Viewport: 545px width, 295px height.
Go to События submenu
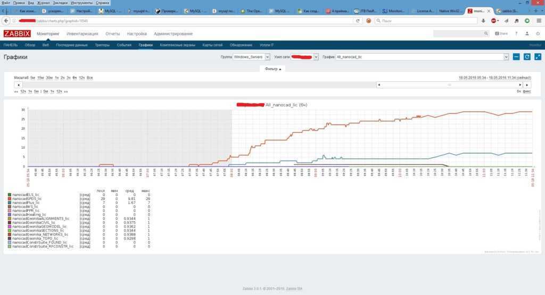click(124, 45)
